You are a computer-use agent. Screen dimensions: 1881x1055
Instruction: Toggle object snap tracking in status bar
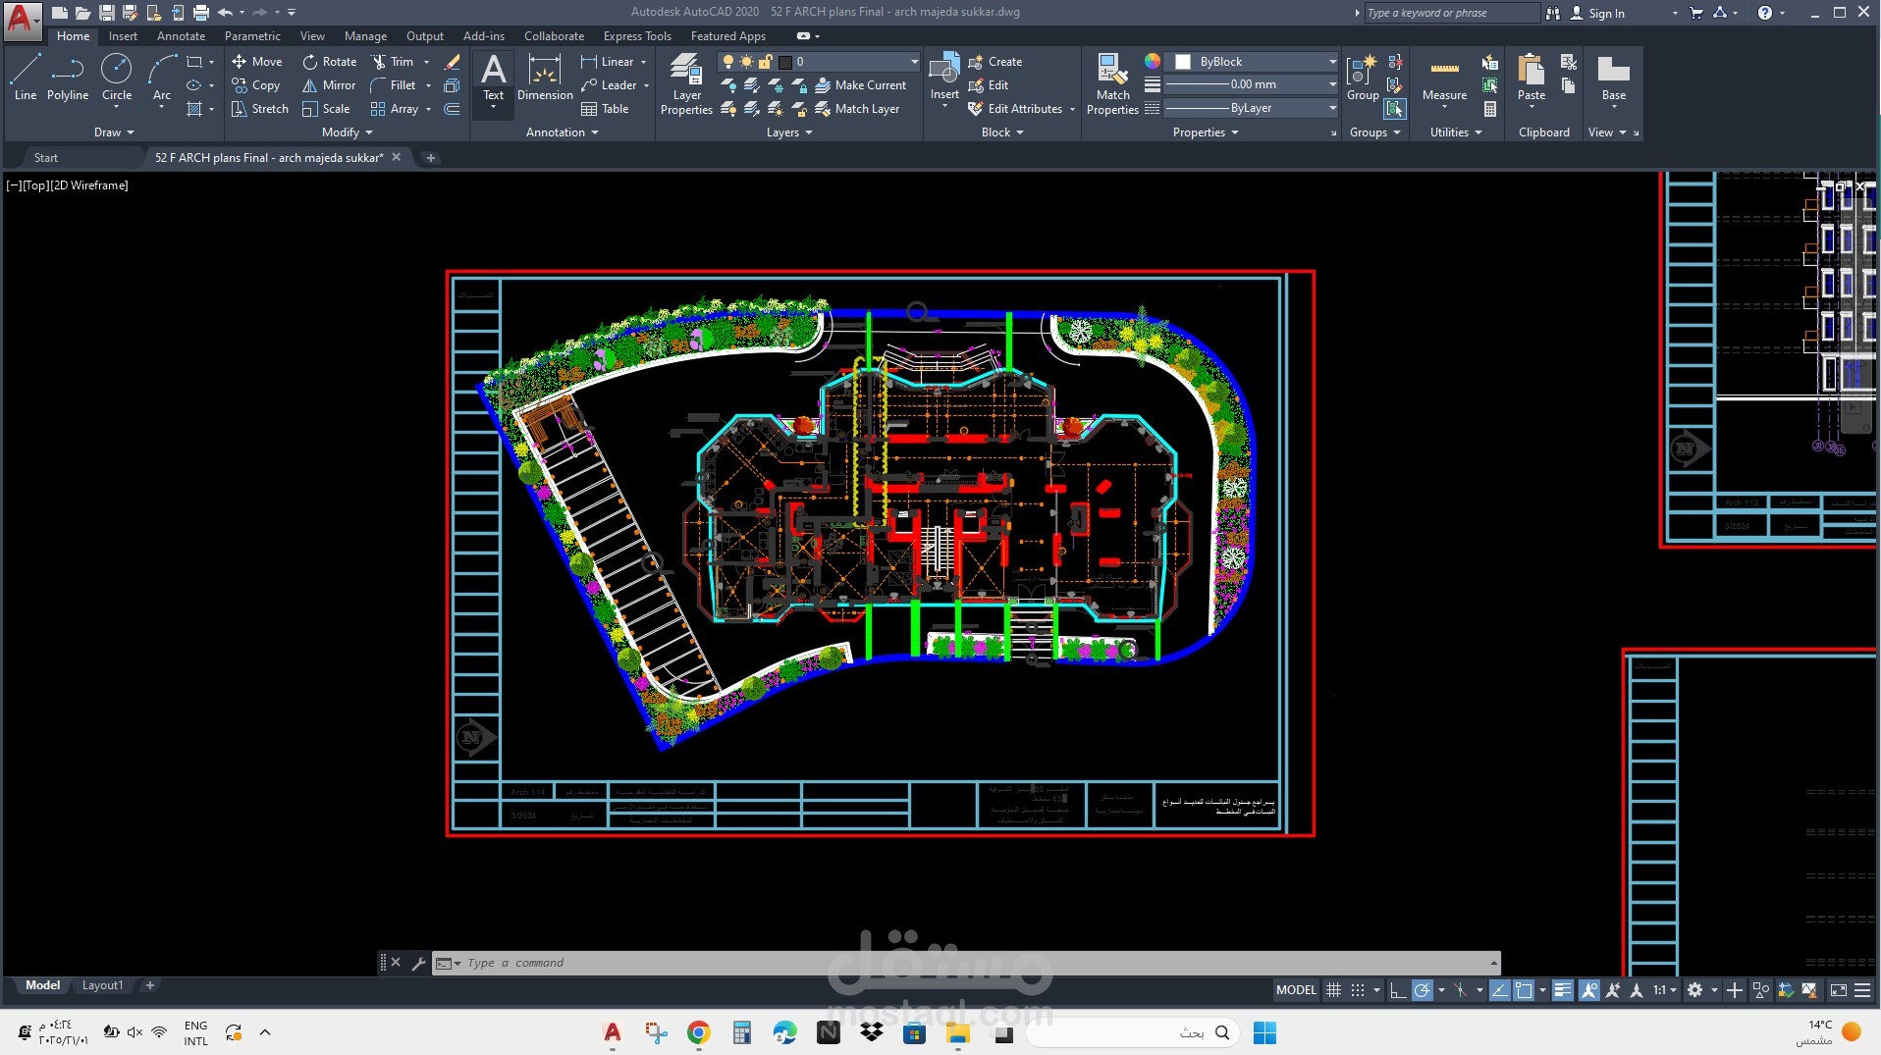(x=1500, y=990)
